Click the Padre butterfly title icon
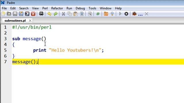184x103 pixels. pyautogui.click(x=3, y=3)
